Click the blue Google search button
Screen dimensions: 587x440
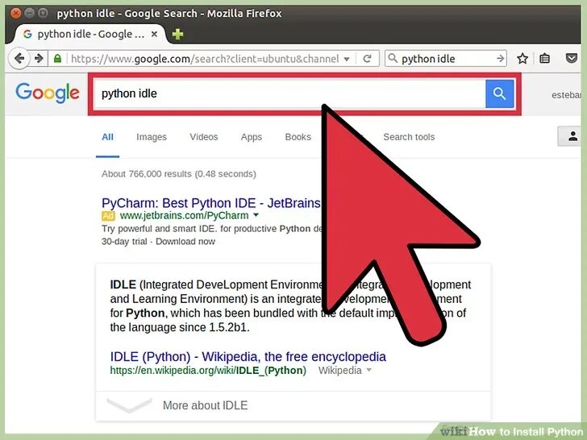coord(500,93)
